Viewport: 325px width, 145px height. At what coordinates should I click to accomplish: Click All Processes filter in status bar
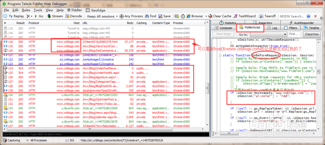[x=36, y=140]
